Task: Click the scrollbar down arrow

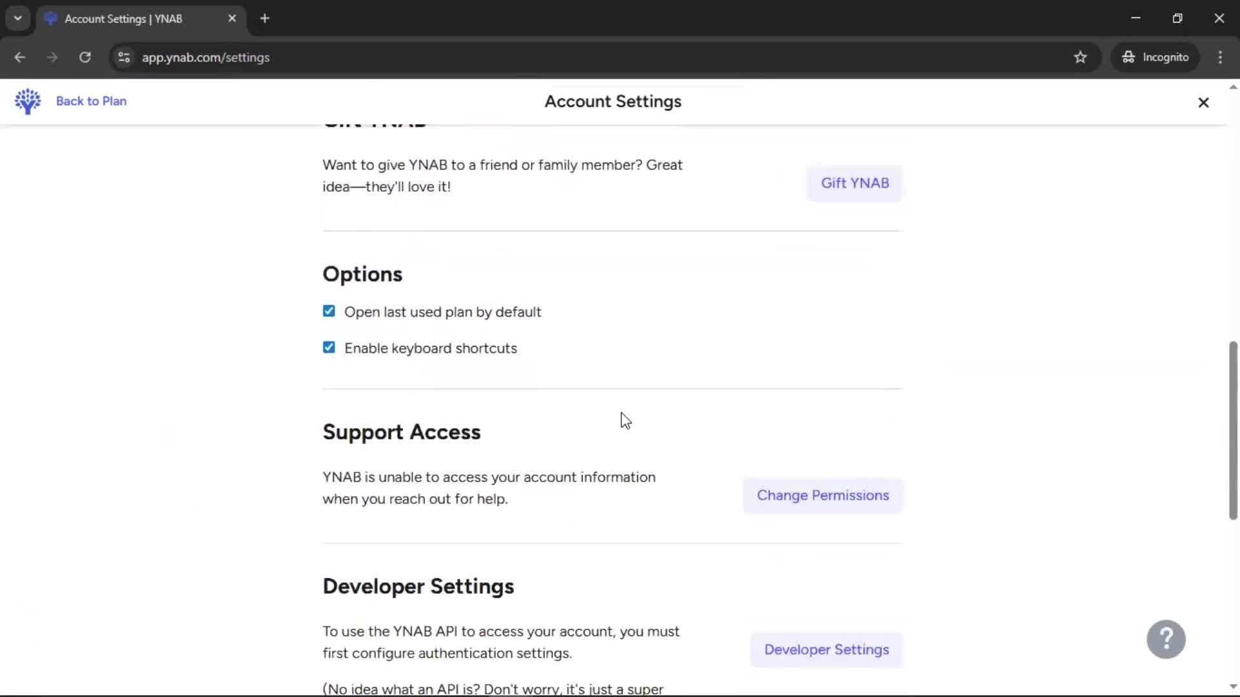Action: pos(1232,687)
